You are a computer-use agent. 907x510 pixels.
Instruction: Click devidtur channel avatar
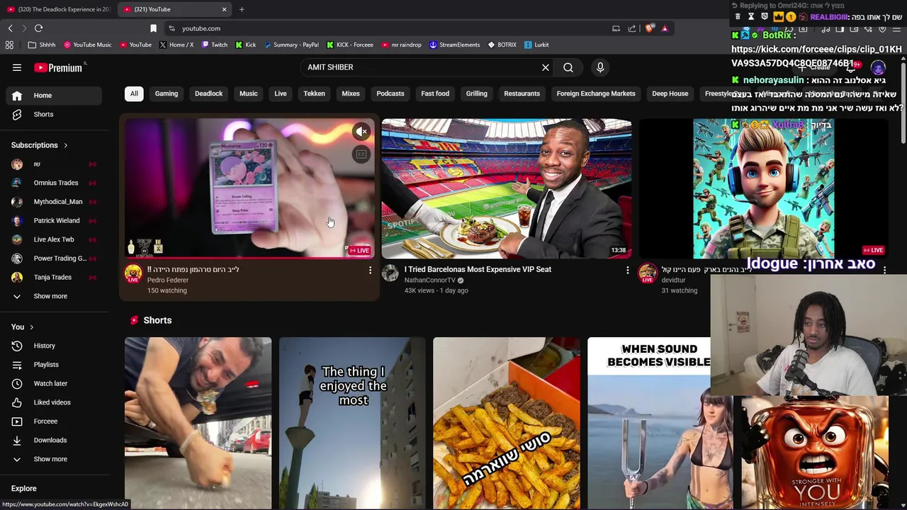click(648, 274)
